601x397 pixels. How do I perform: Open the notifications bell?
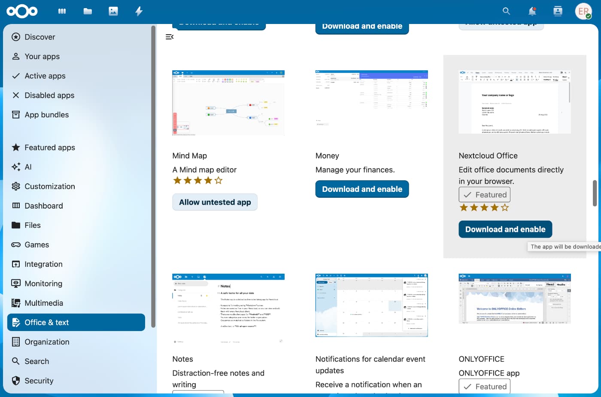(532, 12)
